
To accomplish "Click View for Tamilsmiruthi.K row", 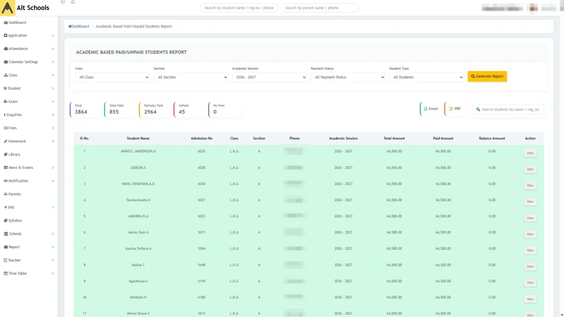I will pyautogui.click(x=530, y=202).
